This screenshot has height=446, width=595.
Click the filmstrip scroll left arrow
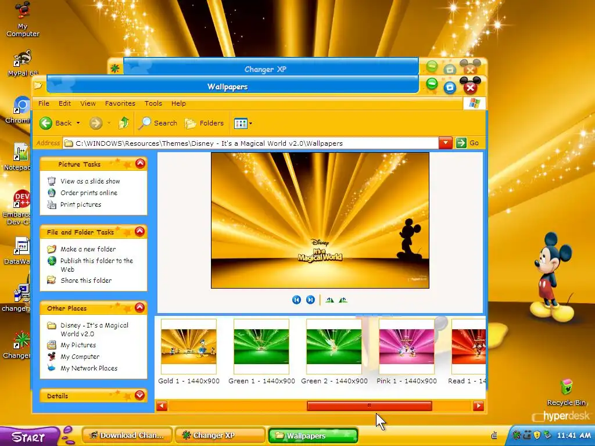click(x=162, y=406)
